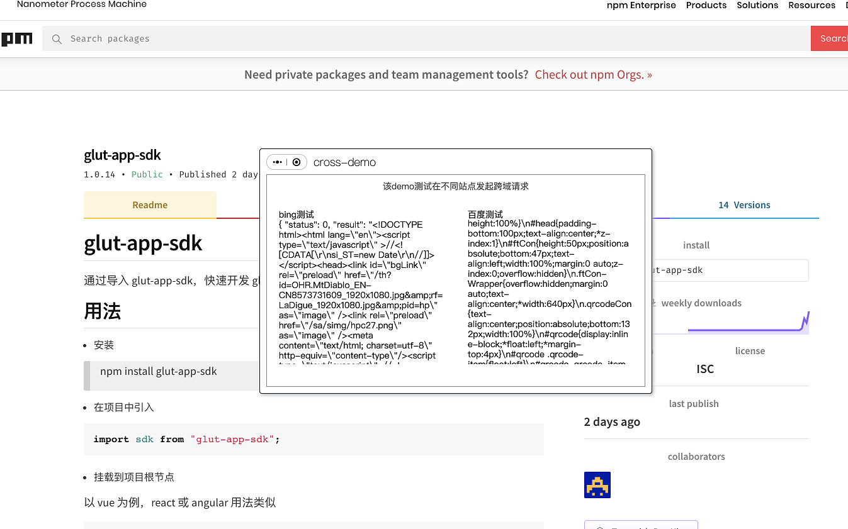Open the Solutions menu
Viewport: 848px width, 529px height.
(x=757, y=5)
